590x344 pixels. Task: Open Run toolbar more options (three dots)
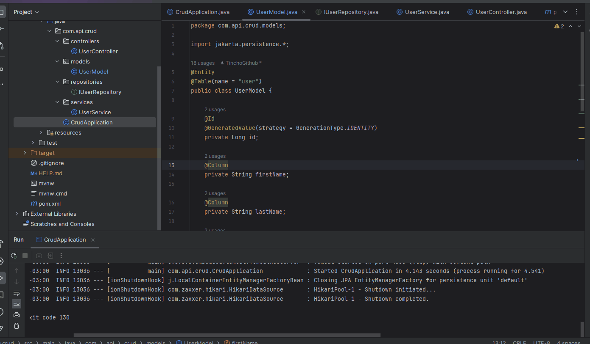pos(61,256)
